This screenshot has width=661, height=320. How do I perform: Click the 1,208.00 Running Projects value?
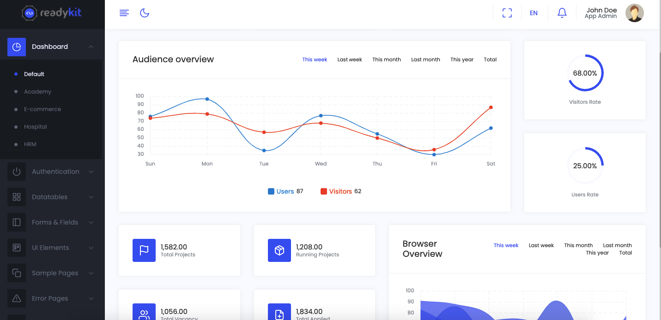point(309,247)
